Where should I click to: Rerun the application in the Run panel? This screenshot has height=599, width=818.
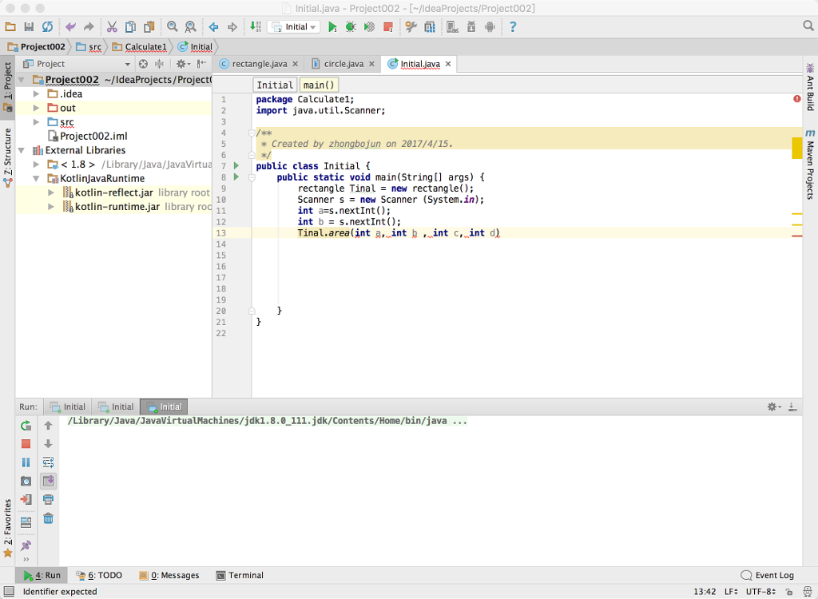[26, 426]
